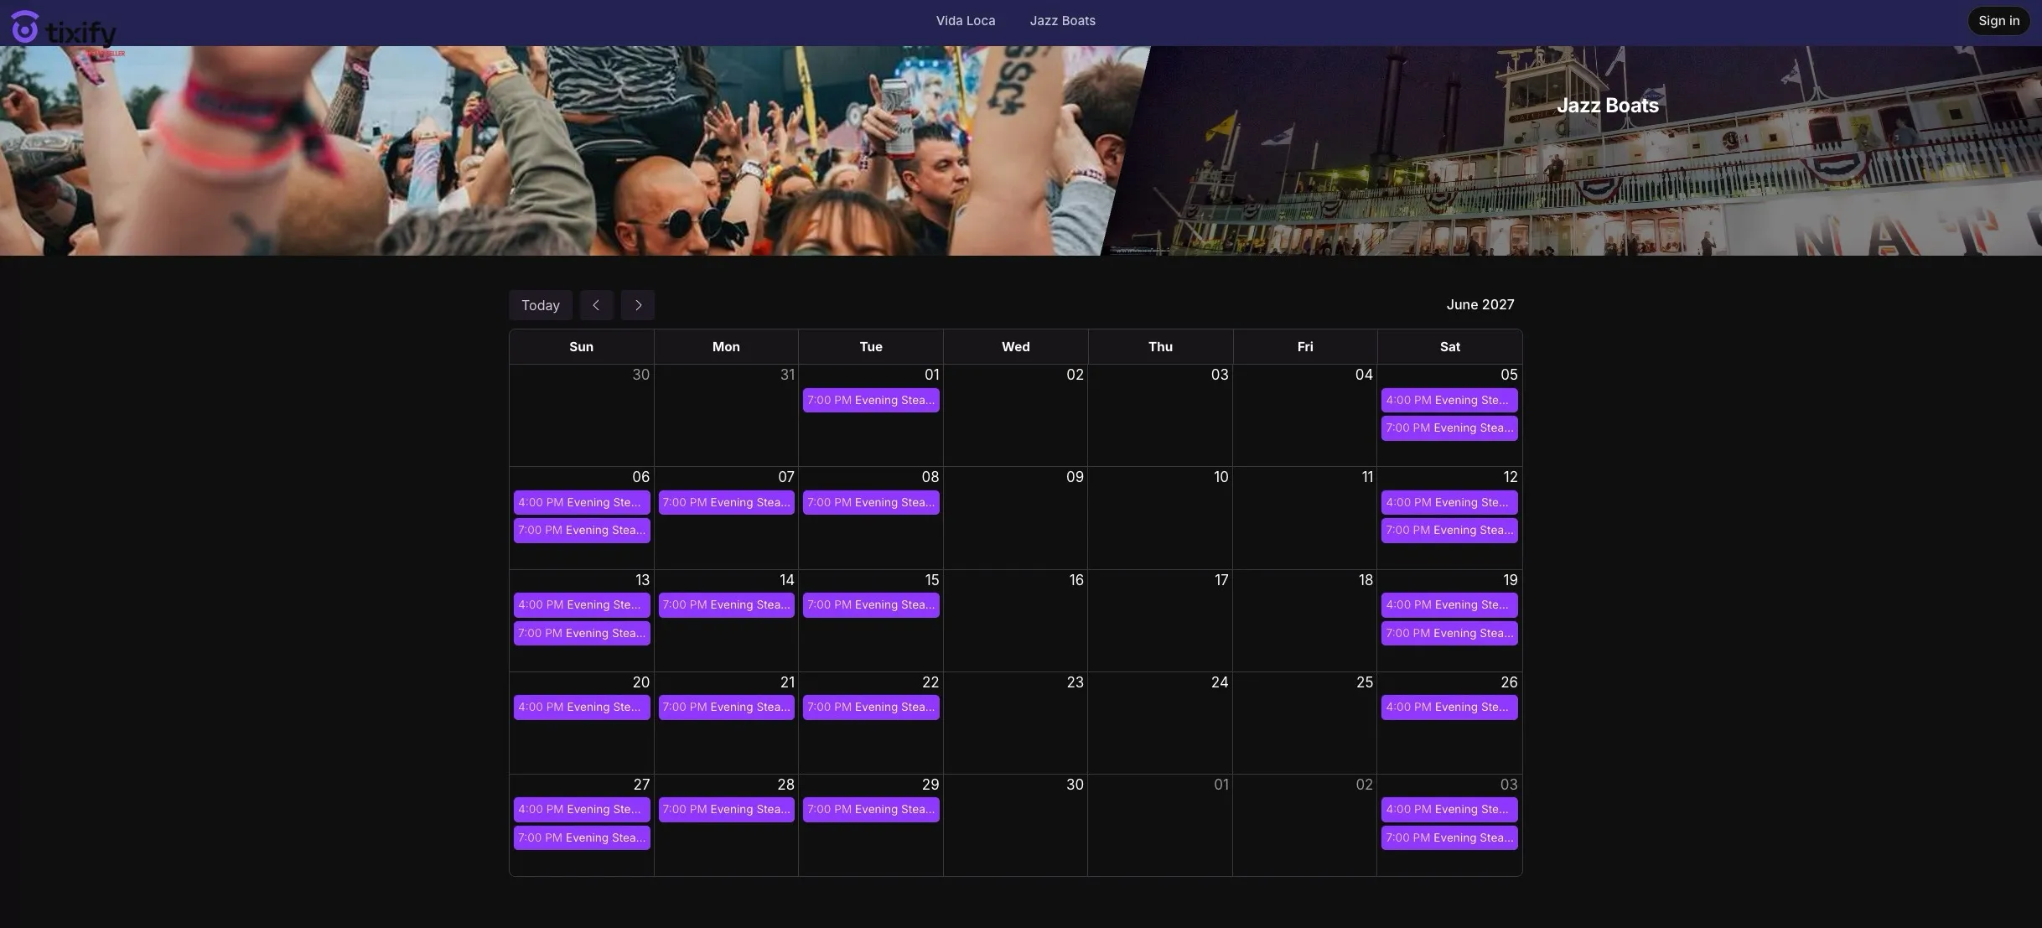The height and width of the screenshot is (928, 2042).
Task: Click the Wed column header
Action: [1015, 347]
